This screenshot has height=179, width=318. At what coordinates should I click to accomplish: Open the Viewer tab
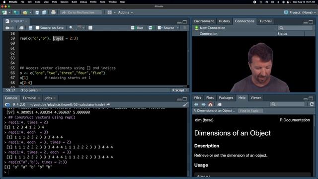(256, 98)
